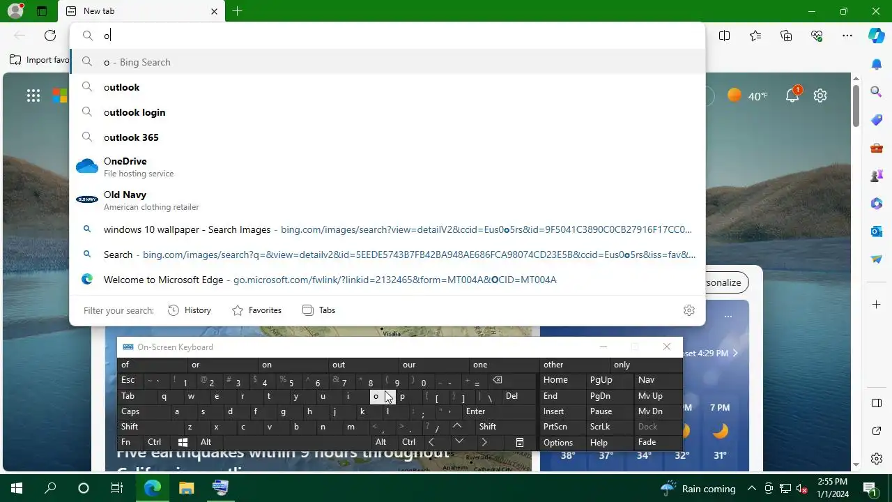Open Split screen icon in toolbar

[725, 36]
